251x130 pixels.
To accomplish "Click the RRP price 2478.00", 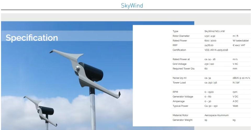I will [x=209, y=45].
